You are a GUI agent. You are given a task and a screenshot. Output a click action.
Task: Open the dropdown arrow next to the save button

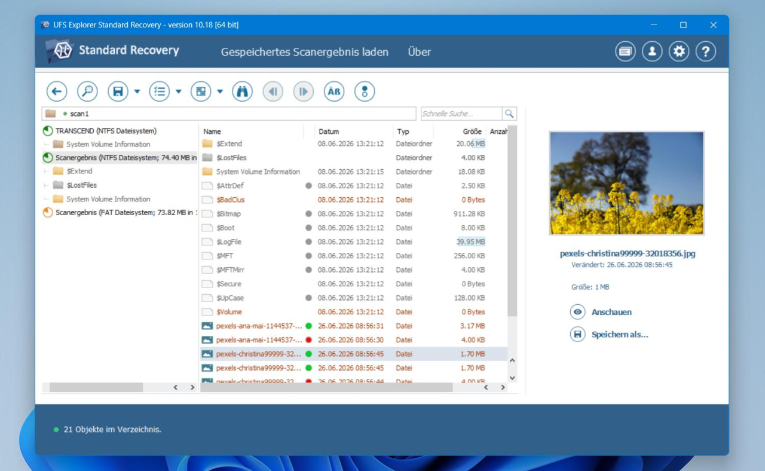[x=137, y=91]
